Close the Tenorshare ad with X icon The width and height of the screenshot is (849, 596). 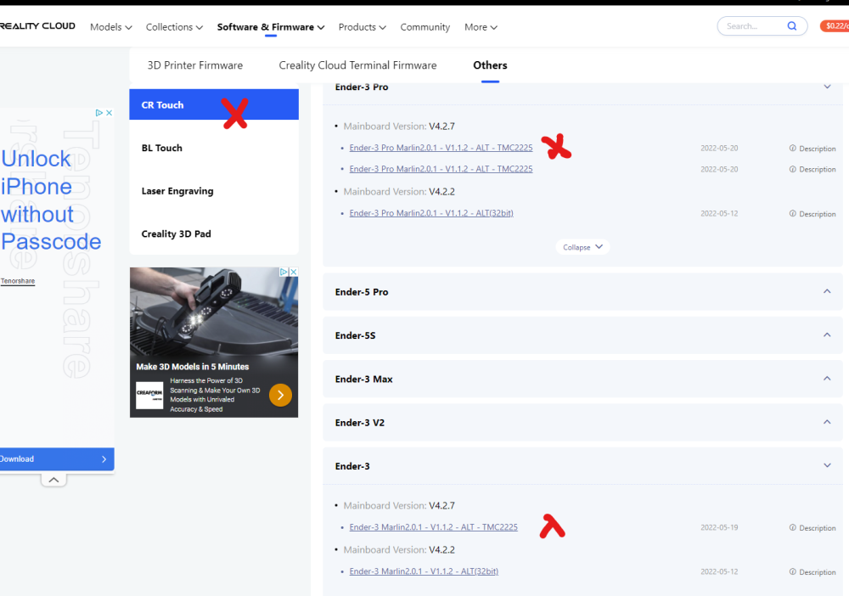pos(109,113)
